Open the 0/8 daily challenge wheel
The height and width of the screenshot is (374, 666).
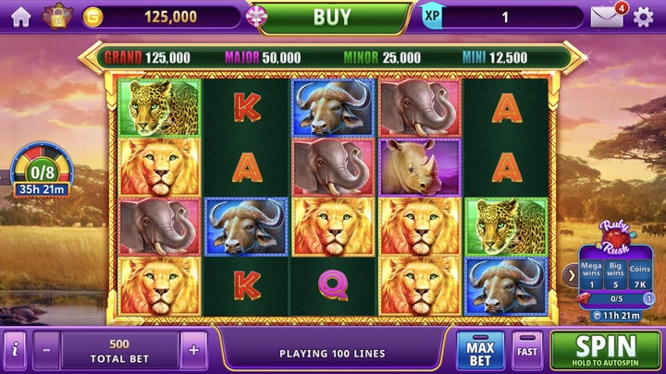42,171
